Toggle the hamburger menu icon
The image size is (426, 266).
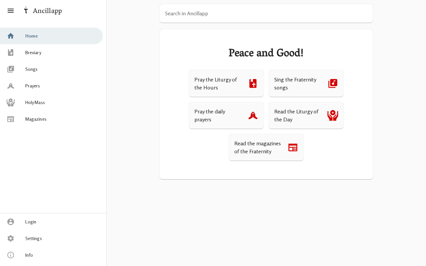[11, 11]
